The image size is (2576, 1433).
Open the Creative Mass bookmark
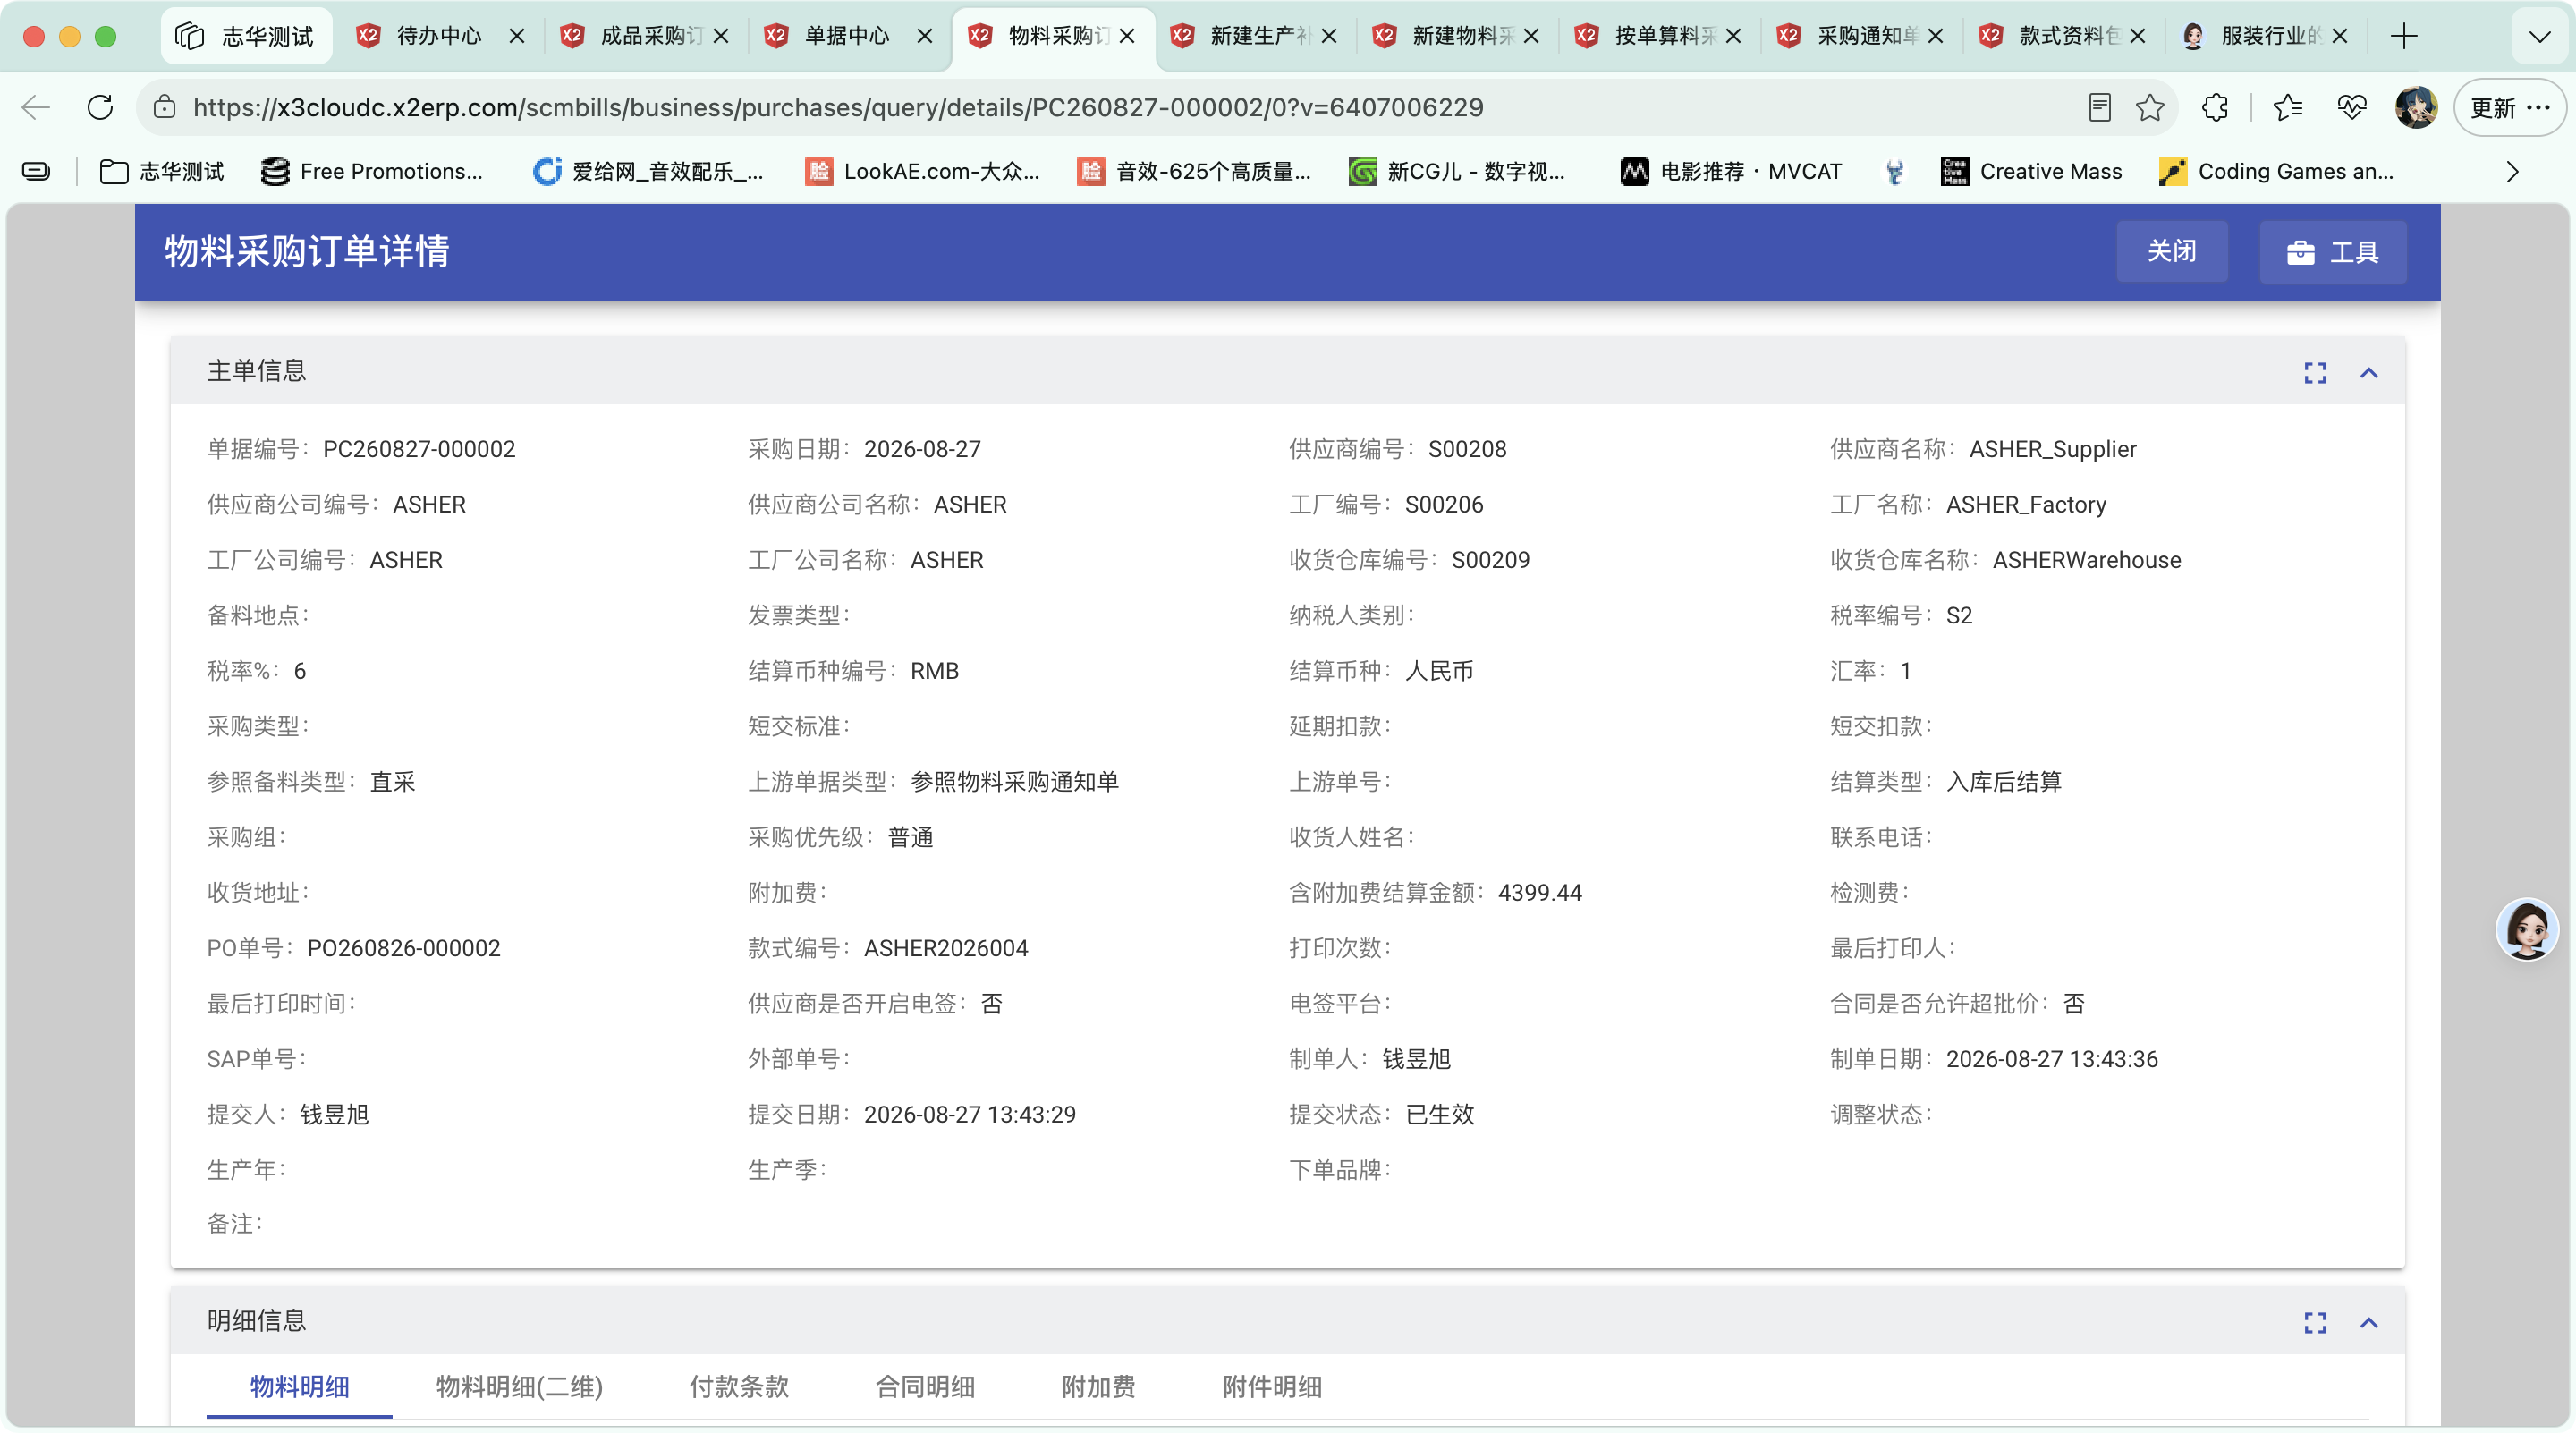(x=2031, y=172)
